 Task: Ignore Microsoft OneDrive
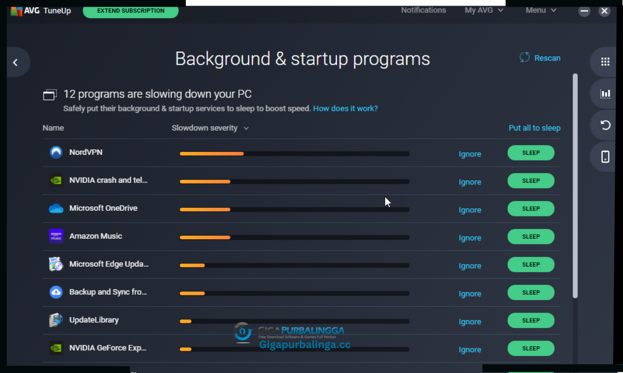pyautogui.click(x=470, y=210)
